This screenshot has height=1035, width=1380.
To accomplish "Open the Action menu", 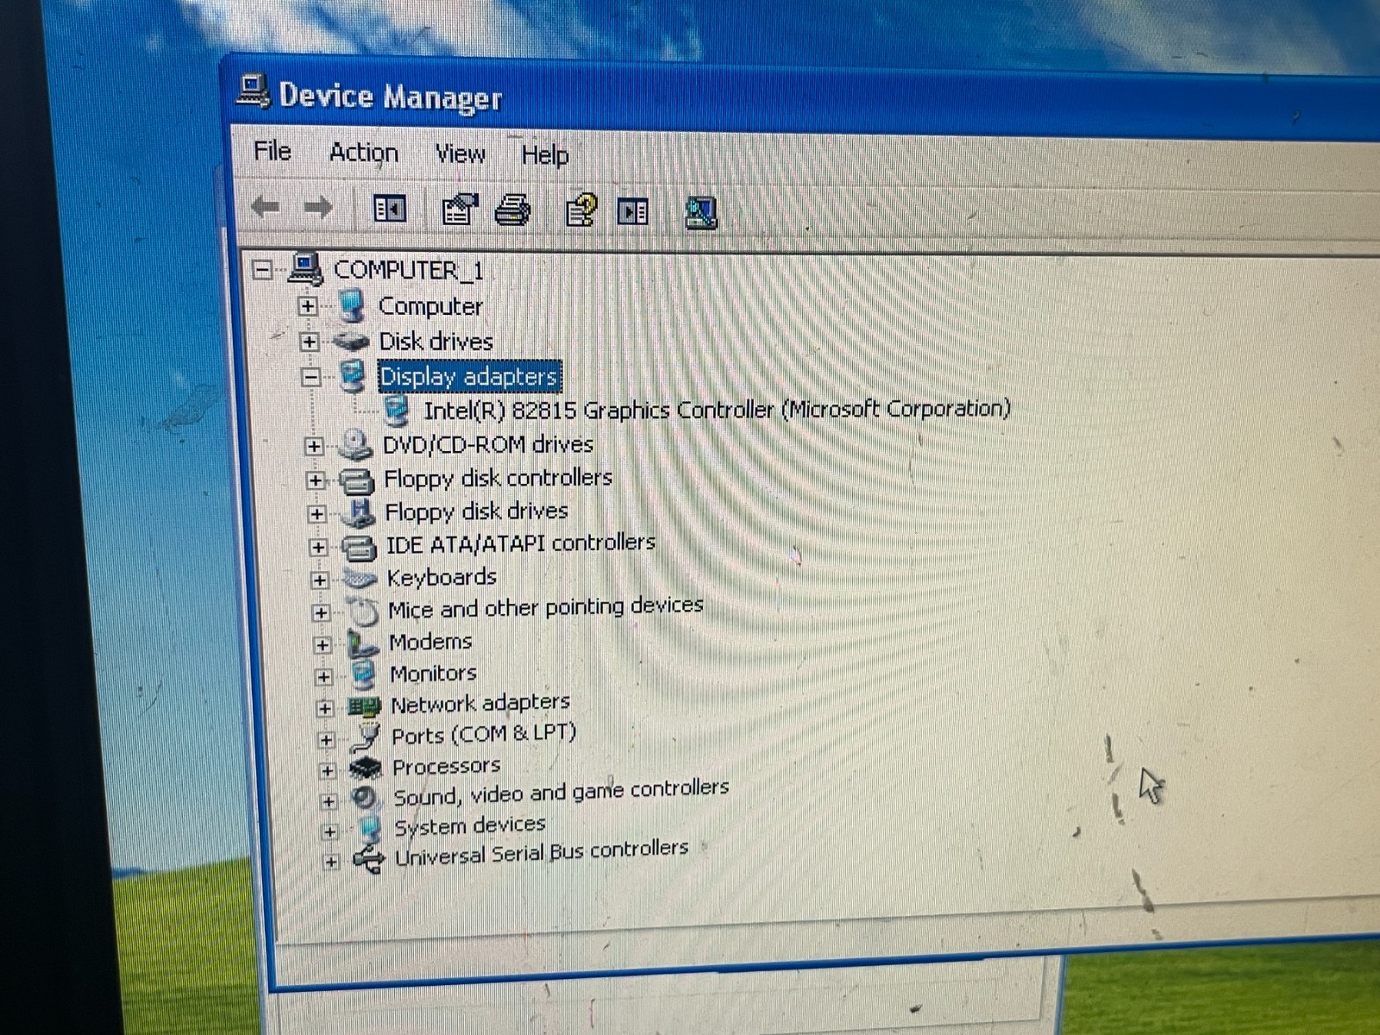I will (x=364, y=153).
